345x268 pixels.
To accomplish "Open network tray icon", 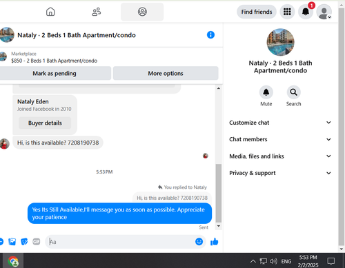I will click(x=264, y=261).
